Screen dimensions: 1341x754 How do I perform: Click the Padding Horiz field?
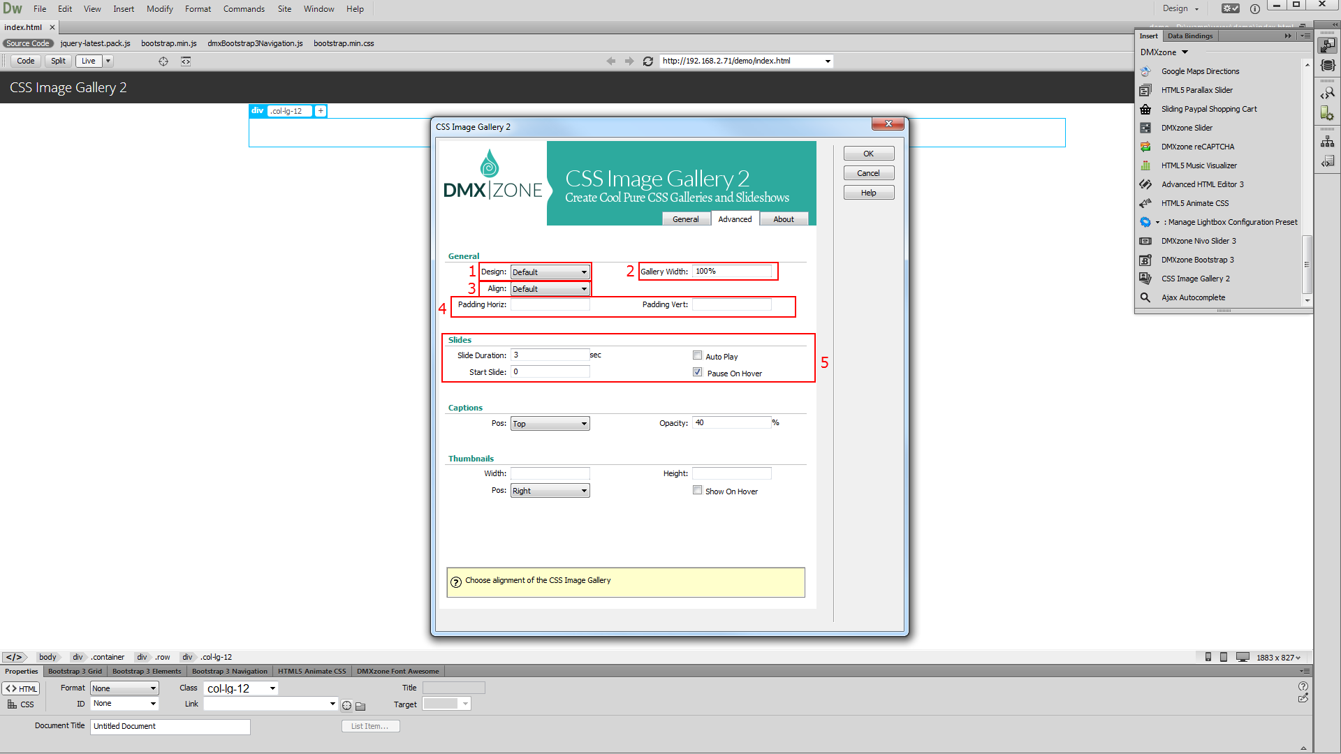click(550, 304)
